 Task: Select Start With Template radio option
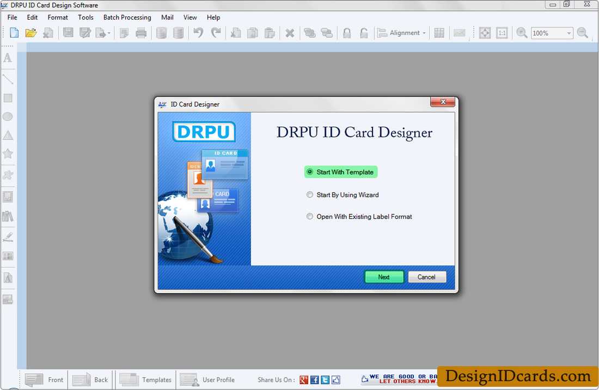pos(341,172)
